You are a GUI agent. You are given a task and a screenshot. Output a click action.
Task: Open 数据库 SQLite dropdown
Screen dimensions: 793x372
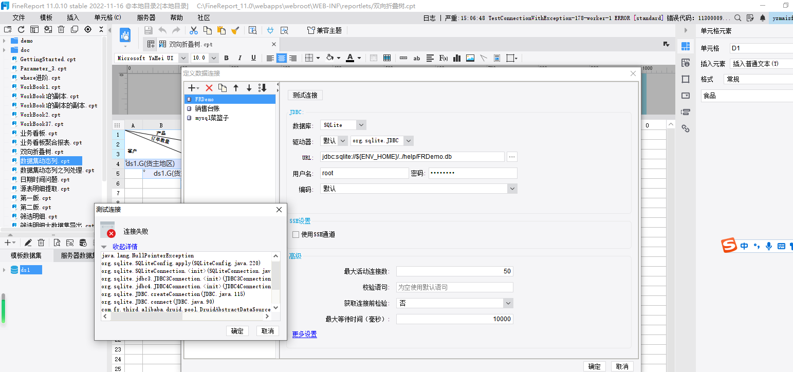(x=361, y=125)
